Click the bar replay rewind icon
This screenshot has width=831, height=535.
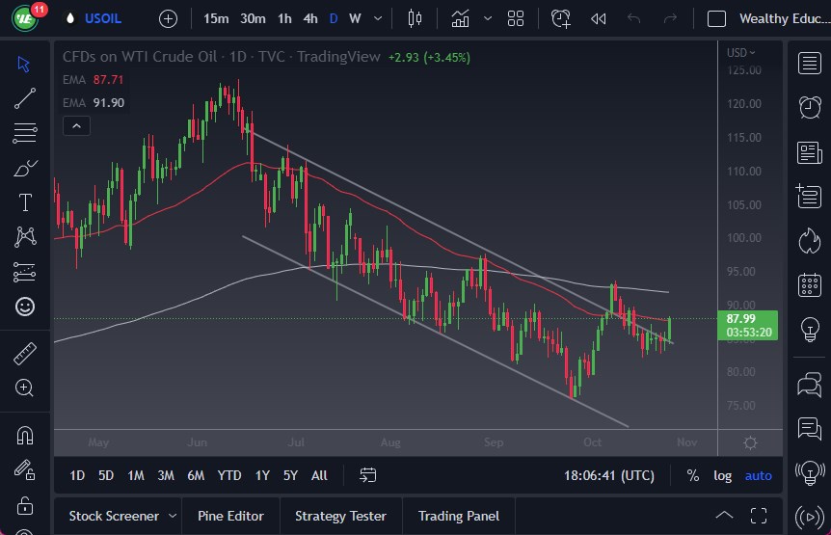[598, 18]
